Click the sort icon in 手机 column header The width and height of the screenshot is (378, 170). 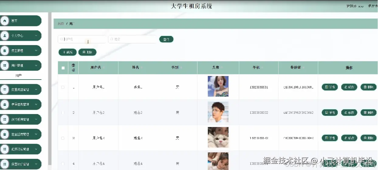coord(262,68)
